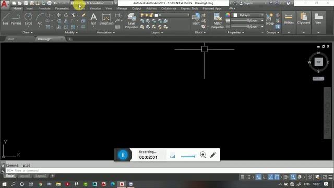
Task: Toggle drawing grid display in status bar
Action: (242, 177)
